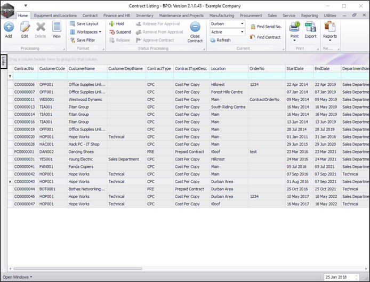370x282 pixels.
Task: Click Release For Approval
Action: click(x=158, y=24)
